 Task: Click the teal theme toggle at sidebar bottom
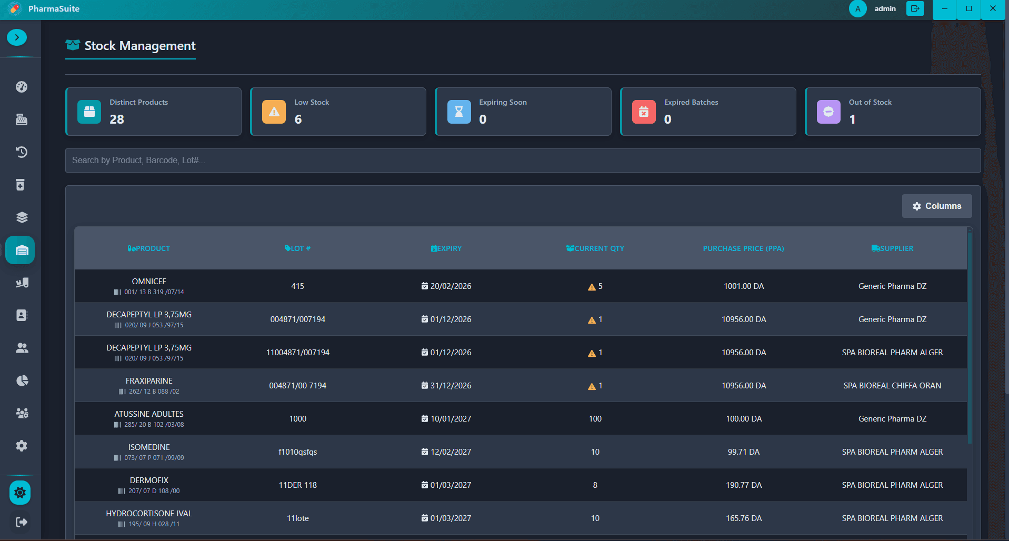[x=20, y=493]
